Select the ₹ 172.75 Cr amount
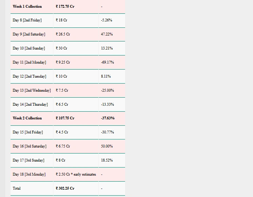Screen dimensions: 253x197 [65, 6]
